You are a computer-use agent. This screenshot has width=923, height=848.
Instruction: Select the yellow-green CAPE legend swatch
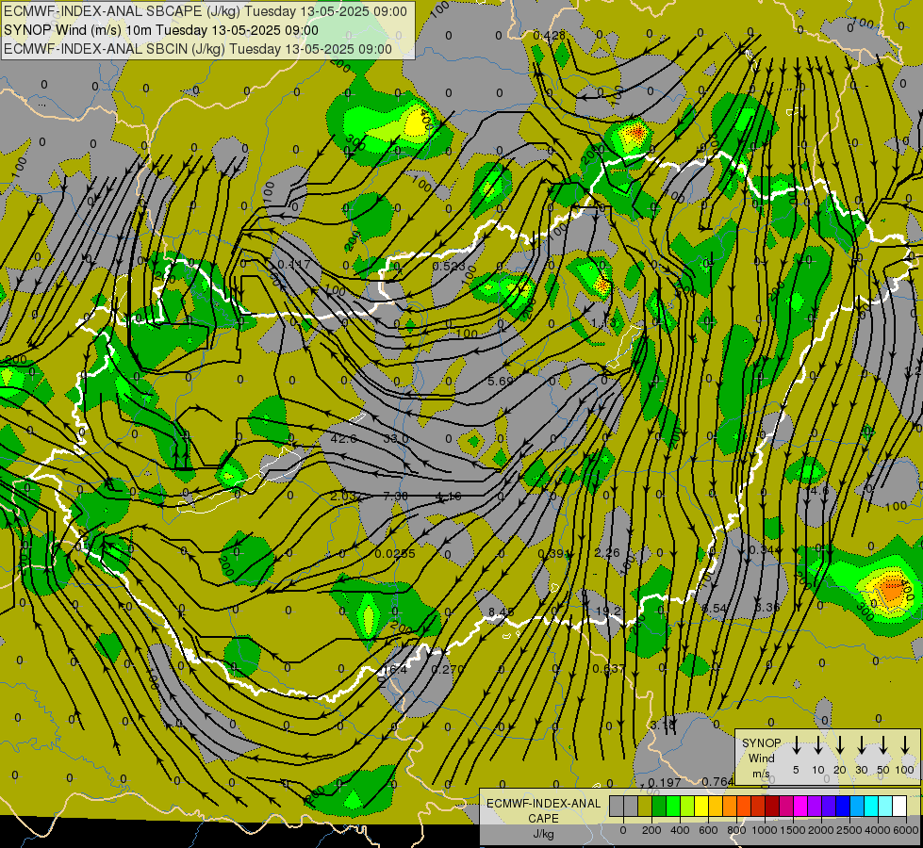pyautogui.click(x=687, y=806)
